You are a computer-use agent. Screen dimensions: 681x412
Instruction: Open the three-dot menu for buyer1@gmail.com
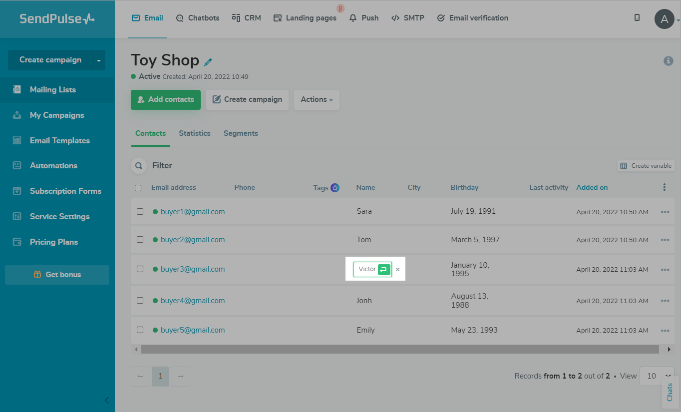click(x=665, y=212)
